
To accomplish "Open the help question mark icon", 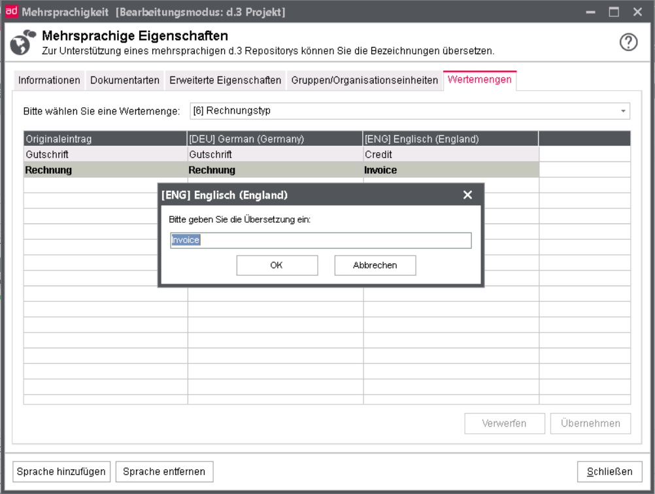I will [x=628, y=42].
